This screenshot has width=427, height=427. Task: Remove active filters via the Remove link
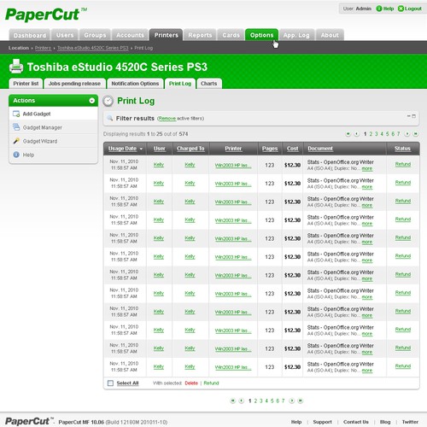pos(167,119)
